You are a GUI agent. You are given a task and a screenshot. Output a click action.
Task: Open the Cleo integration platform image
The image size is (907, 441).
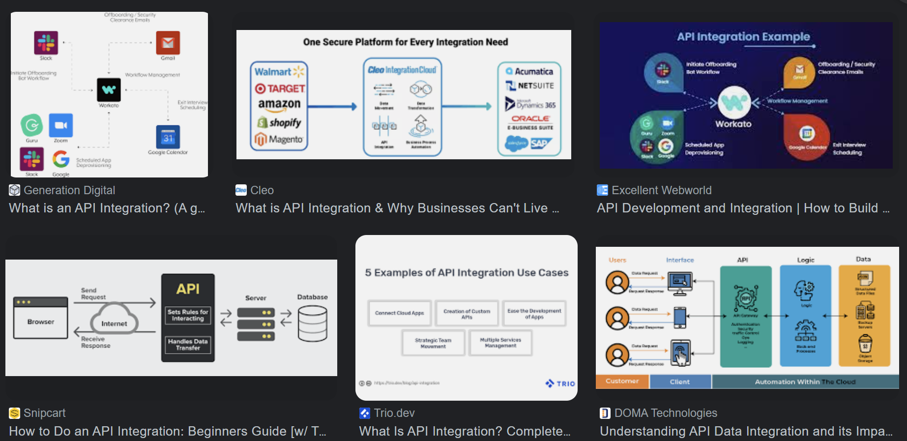coord(404,94)
